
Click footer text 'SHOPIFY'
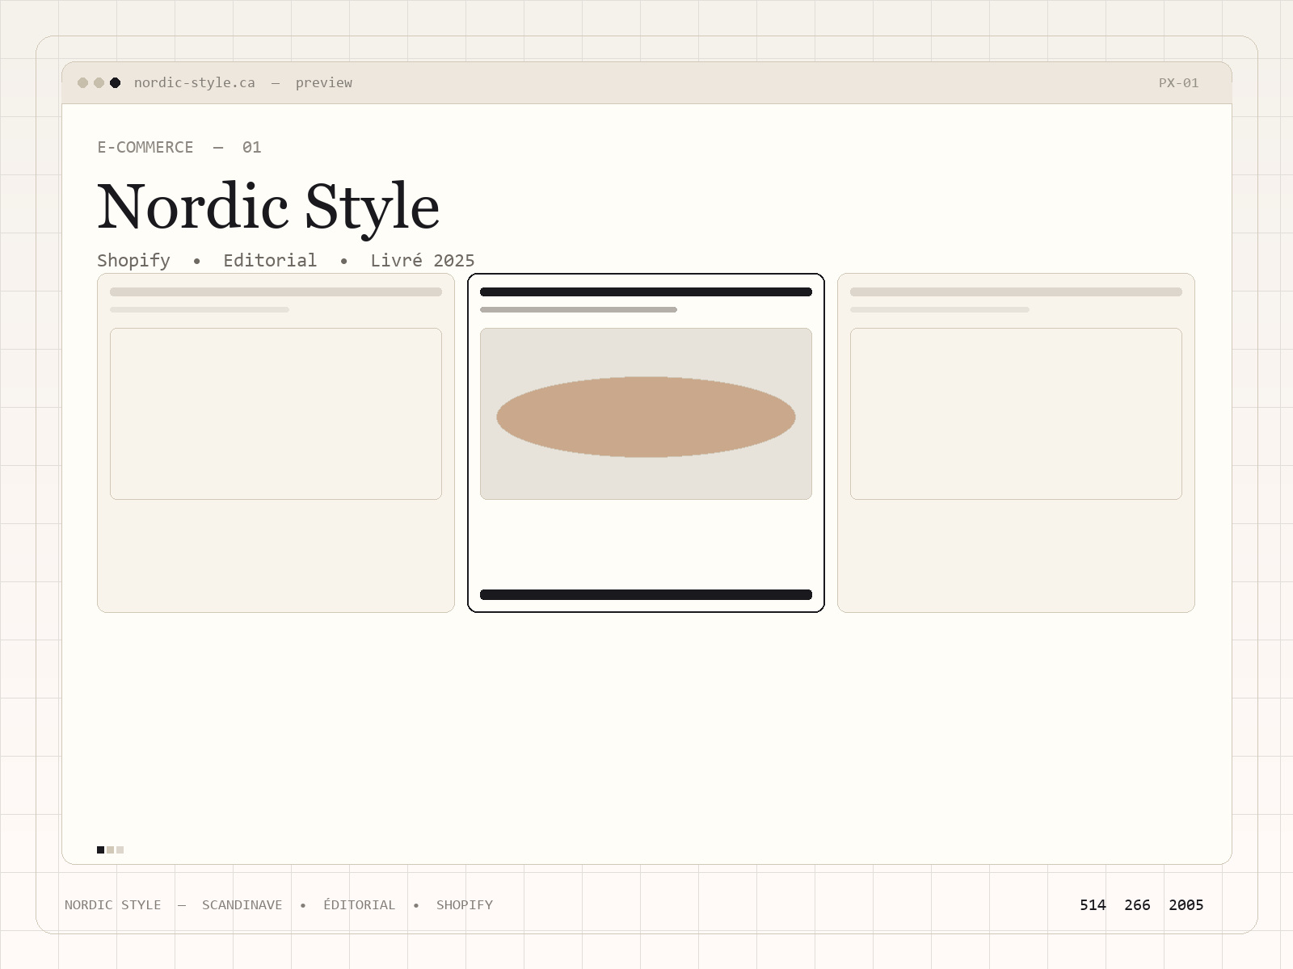465,904
